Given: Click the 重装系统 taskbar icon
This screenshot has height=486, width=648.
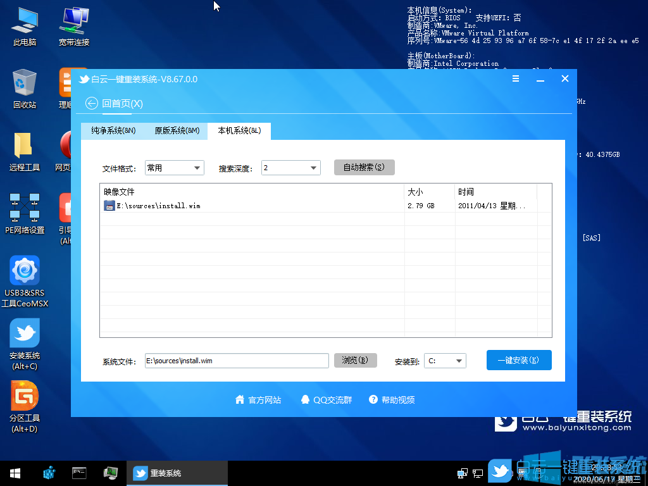Looking at the screenshot, I should coord(140,473).
